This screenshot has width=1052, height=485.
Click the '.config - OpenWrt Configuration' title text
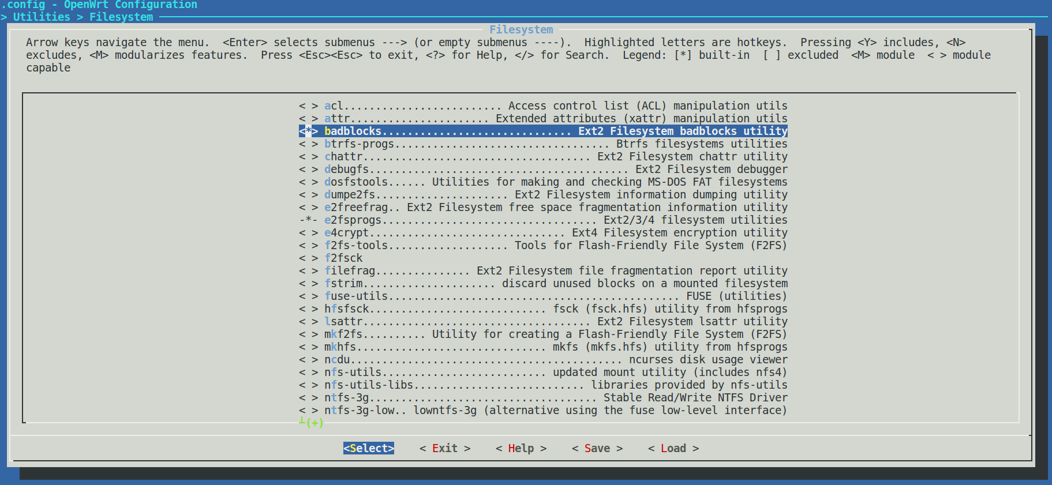click(99, 5)
